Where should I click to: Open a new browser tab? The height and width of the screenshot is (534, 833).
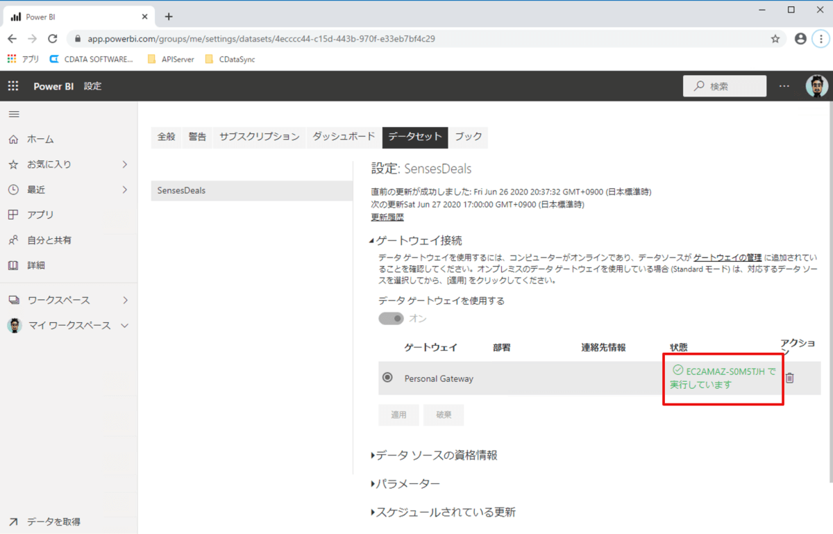(169, 17)
